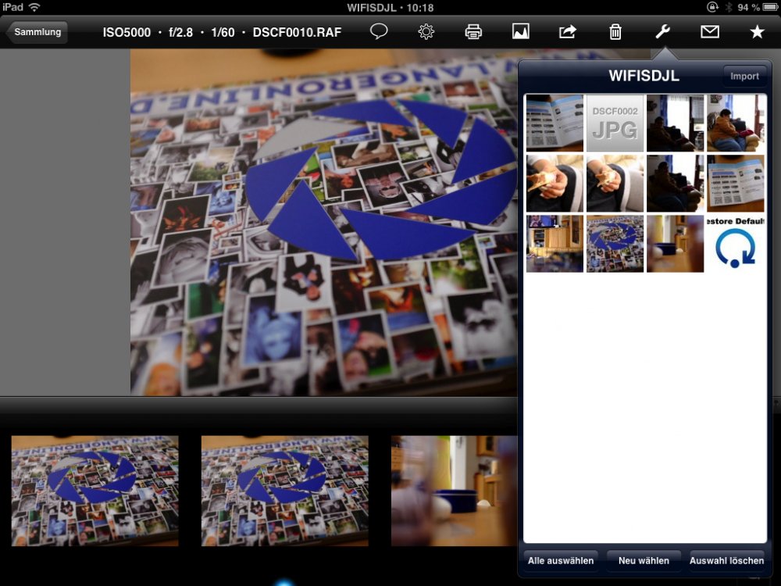
Task: Tap the envelope mail icon
Action: pos(709,32)
